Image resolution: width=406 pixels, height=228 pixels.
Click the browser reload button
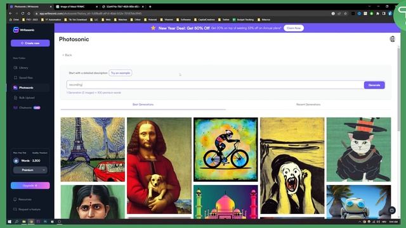[23, 13]
